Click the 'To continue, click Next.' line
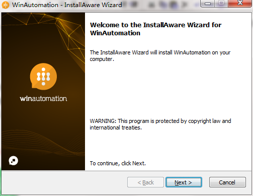 118,163
